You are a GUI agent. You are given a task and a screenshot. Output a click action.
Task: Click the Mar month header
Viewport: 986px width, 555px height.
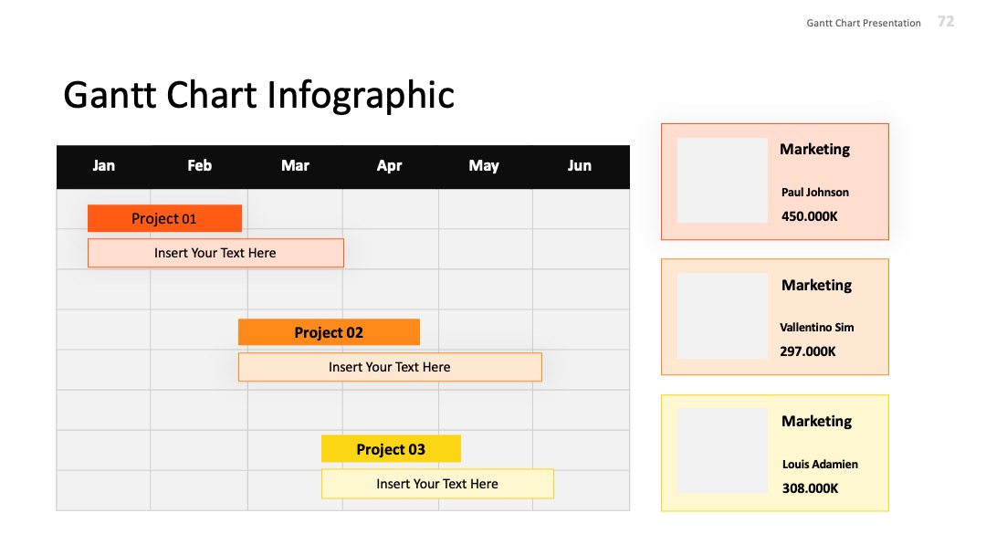point(295,166)
